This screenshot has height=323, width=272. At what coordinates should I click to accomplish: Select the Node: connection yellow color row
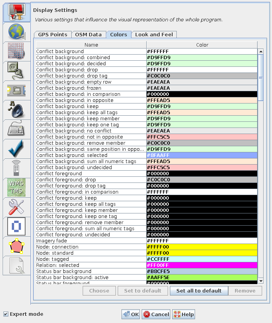coord(202,247)
